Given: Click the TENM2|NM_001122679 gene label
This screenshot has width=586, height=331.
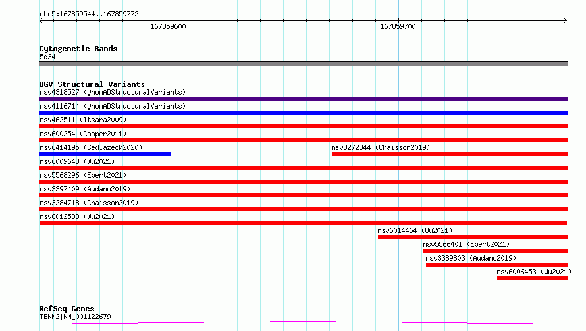Looking at the screenshot, I should click(75, 317).
